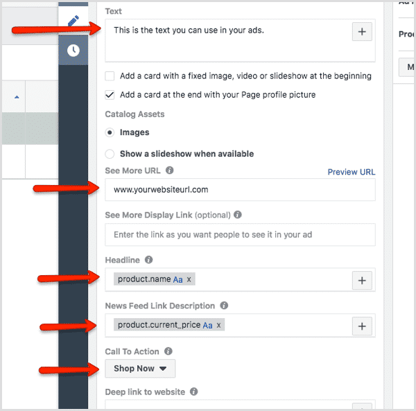Click the Preview URL link
Screen dimensions: 416x411
(351, 172)
